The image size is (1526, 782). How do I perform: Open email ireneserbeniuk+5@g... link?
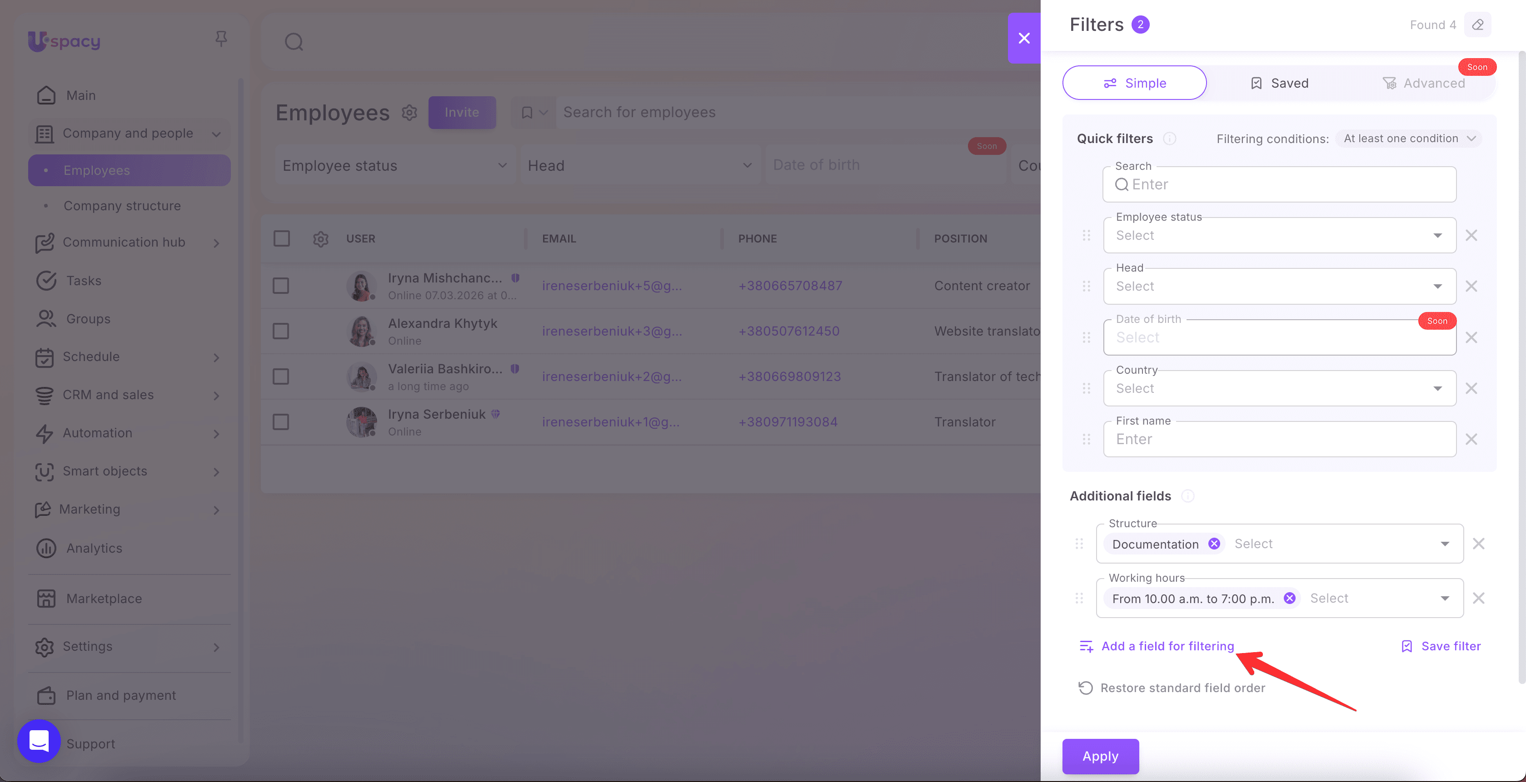612,286
